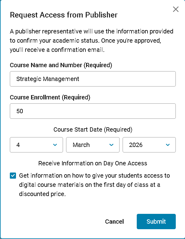Click the 'receive a confirmation email' line
Image resolution: width=185 pixels, height=239 pixels.
click(57, 50)
